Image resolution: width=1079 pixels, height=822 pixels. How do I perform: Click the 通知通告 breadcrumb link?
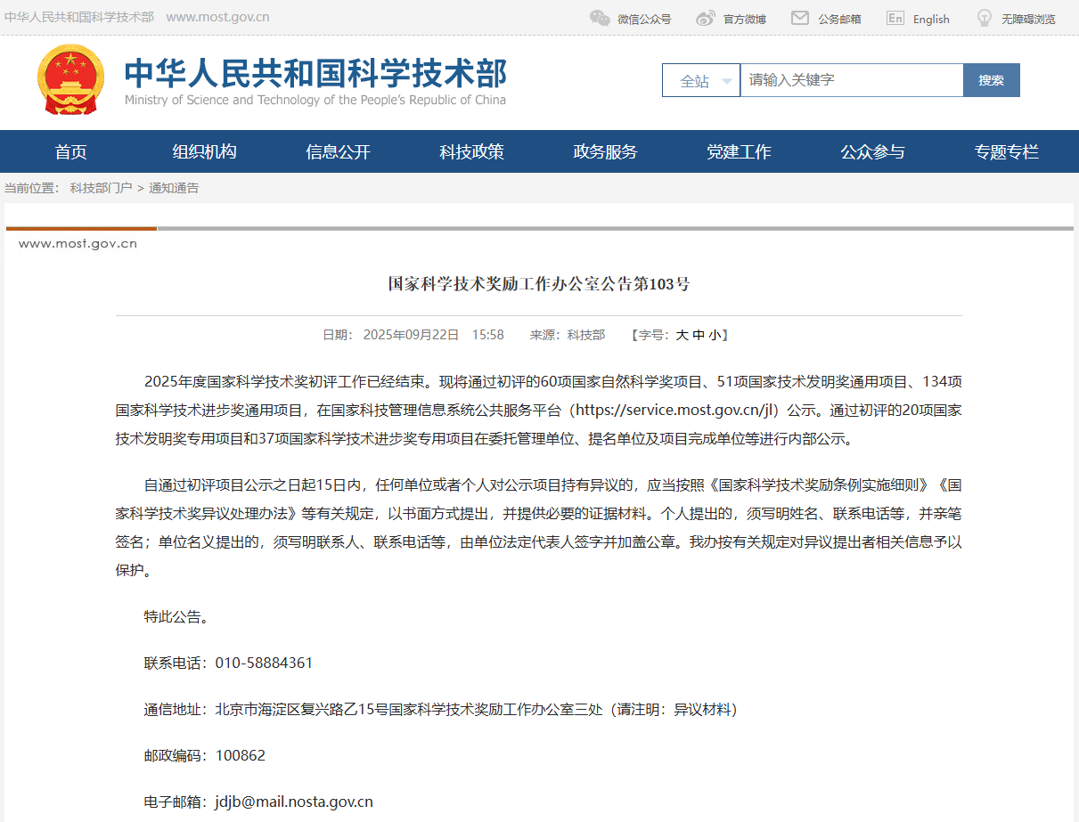[174, 188]
